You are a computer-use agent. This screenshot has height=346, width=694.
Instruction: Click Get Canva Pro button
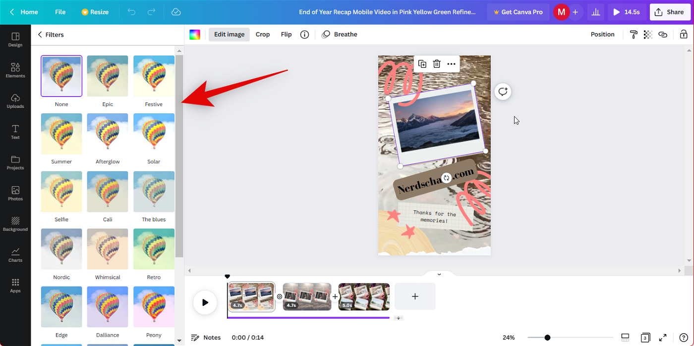518,12
